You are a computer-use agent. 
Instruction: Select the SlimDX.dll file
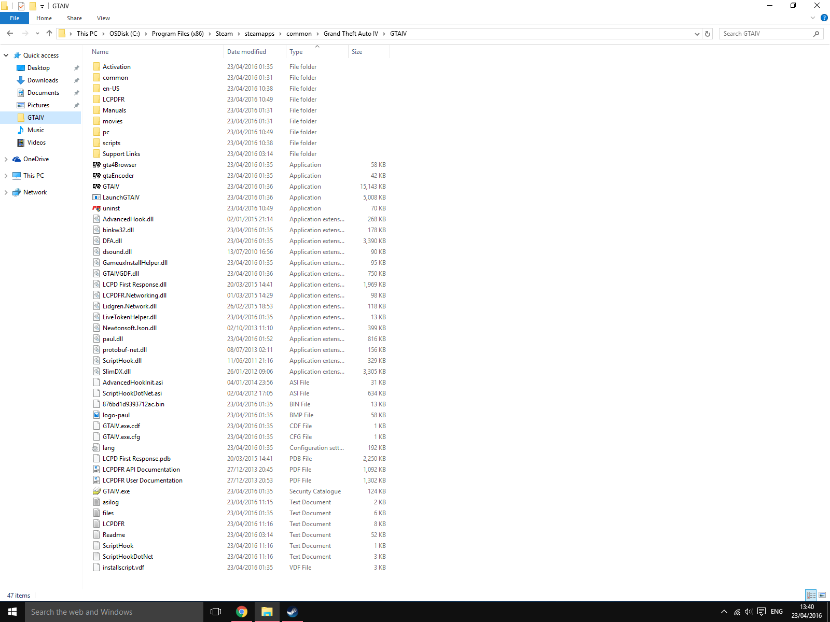pyautogui.click(x=117, y=372)
